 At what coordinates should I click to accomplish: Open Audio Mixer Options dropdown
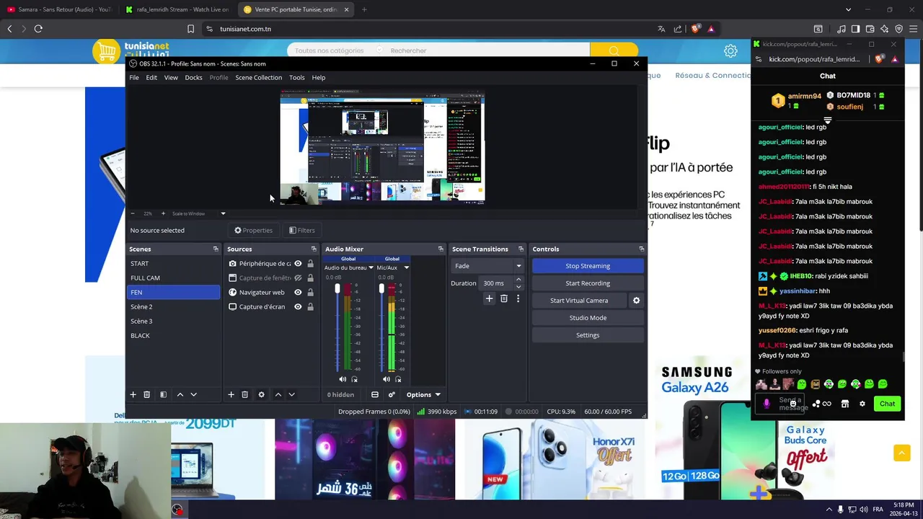click(423, 394)
